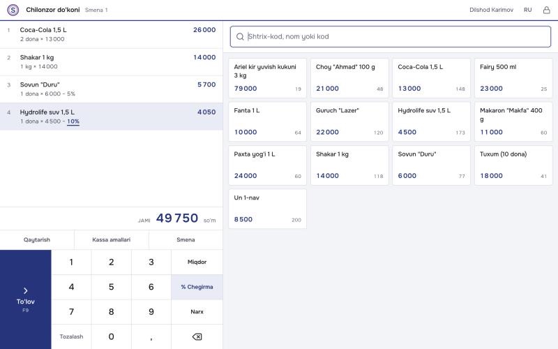This screenshot has height=349, width=558.
Task: Select Shakar 1 kg cart line
Action: 112,62
